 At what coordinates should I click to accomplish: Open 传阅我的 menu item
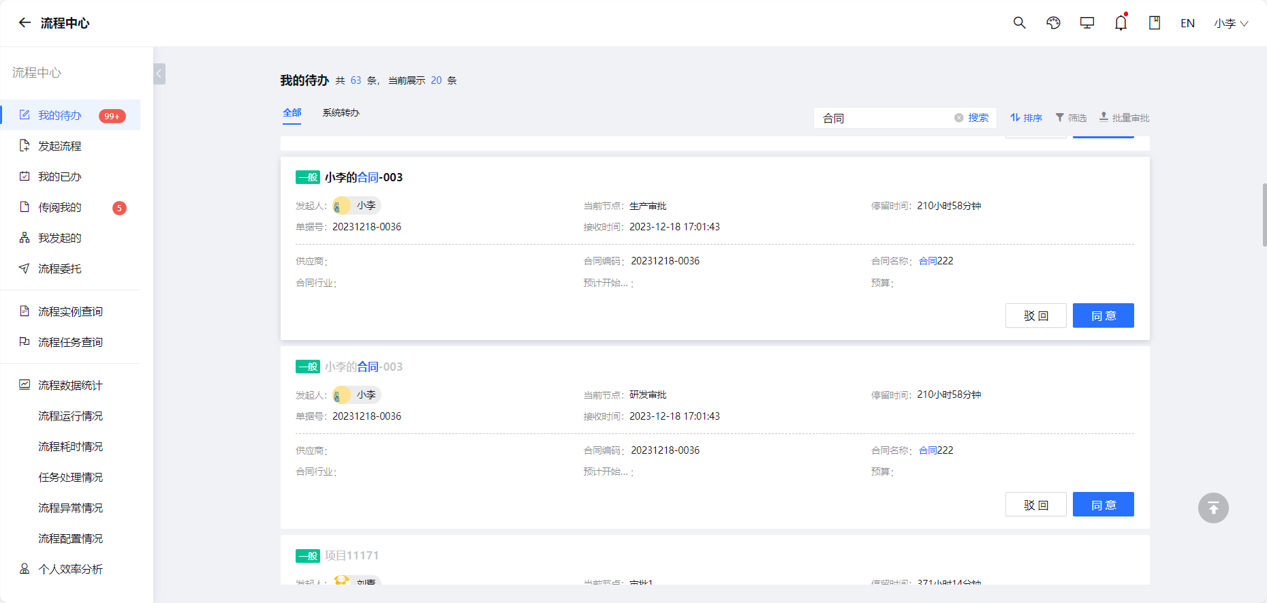70,207
